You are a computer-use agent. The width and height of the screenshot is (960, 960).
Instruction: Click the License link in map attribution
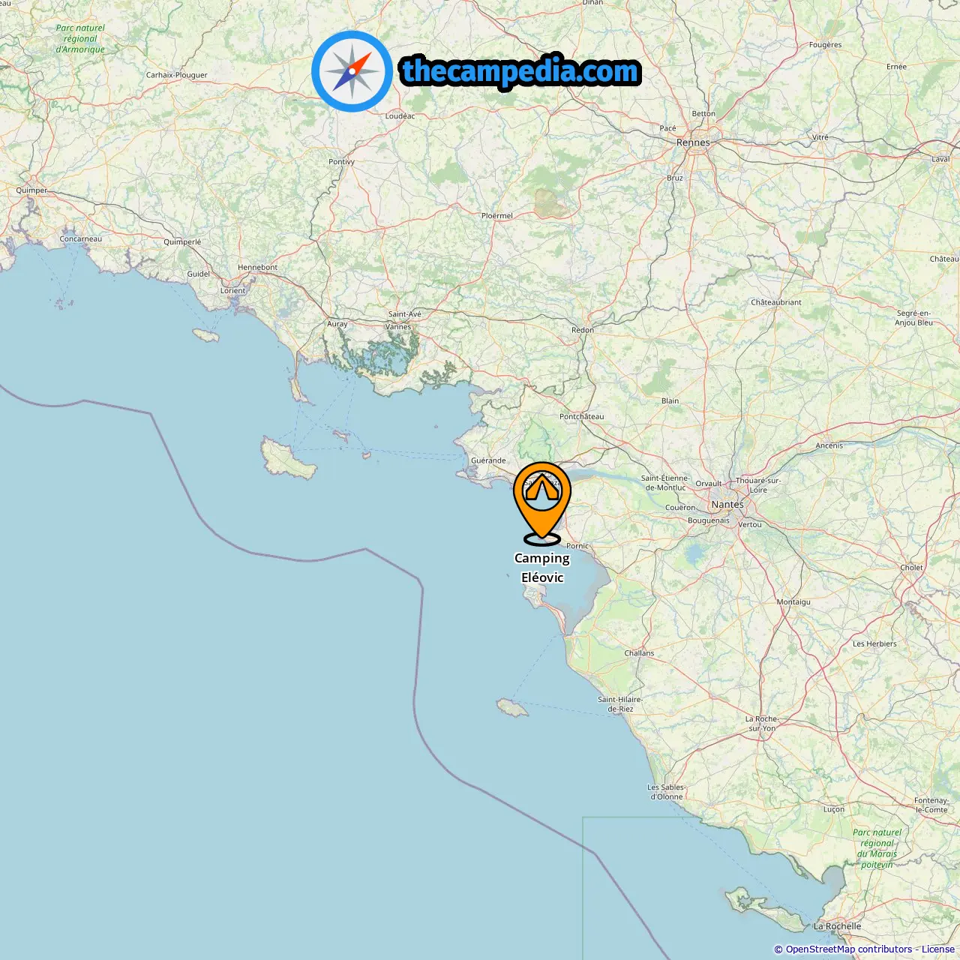pos(938,949)
